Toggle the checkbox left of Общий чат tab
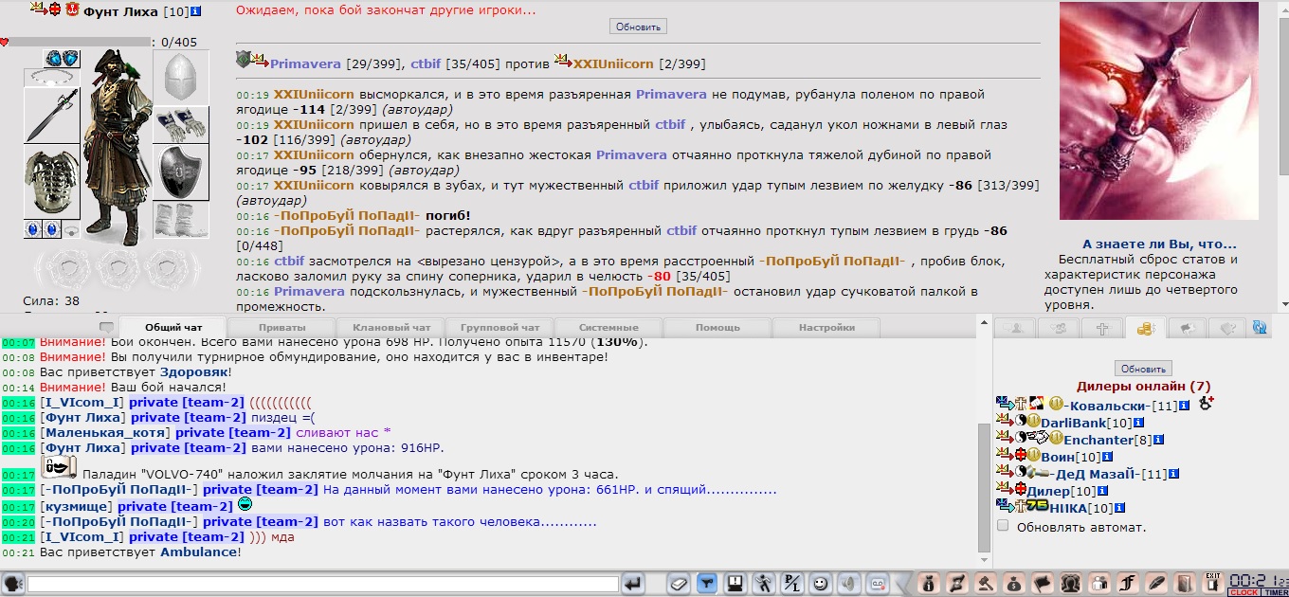The height and width of the screenshot is (597, 1289). [106, 328]
